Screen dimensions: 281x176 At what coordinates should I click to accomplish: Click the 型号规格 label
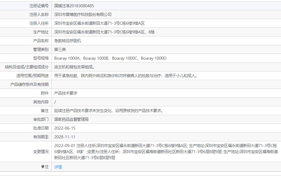coord(41,58)
